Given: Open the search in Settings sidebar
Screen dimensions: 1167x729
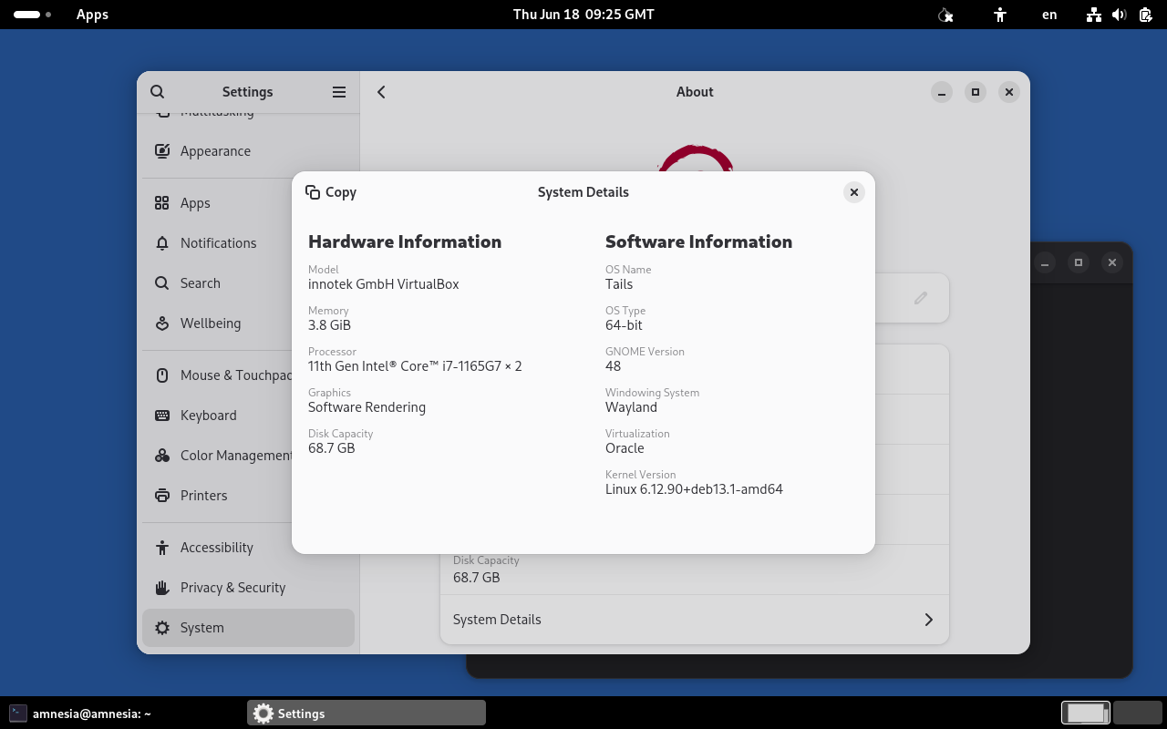Looking at the screenshot, I should 158,92.
